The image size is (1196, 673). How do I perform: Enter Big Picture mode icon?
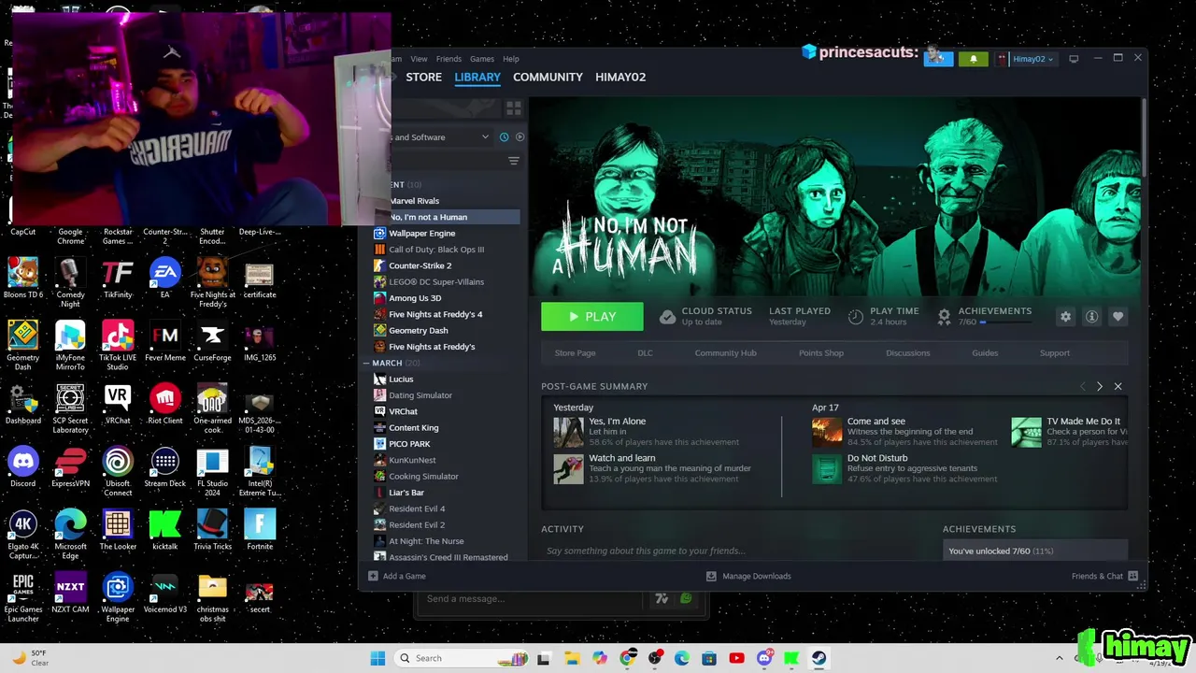coord(1074,59)
